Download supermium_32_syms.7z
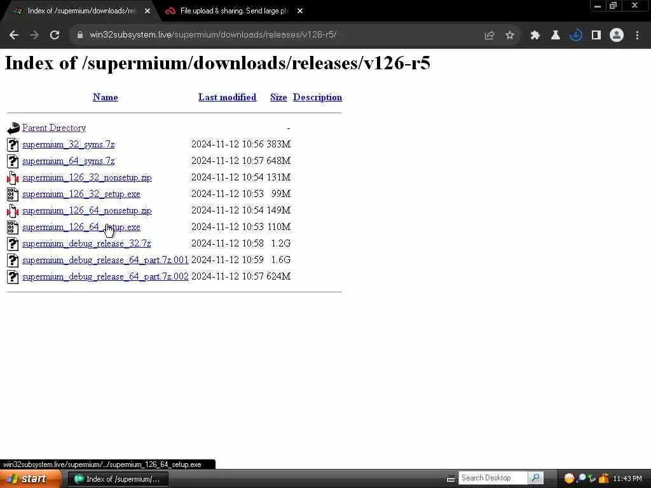Image resolution: width=651 pixels, height=488 pixels. tap(69, 144)
